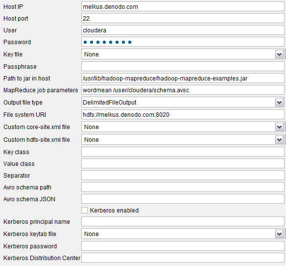This screenshot has height=266, width=286.
Task: Expand the Custom hdfs-site.xml file dropdown
Action: coord(183,140)
